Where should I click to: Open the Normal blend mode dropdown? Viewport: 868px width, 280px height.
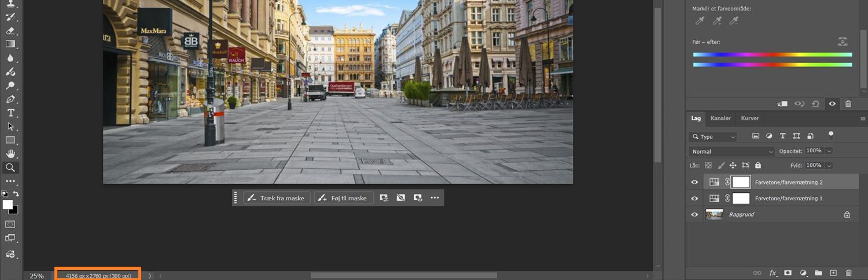point(731,151)
